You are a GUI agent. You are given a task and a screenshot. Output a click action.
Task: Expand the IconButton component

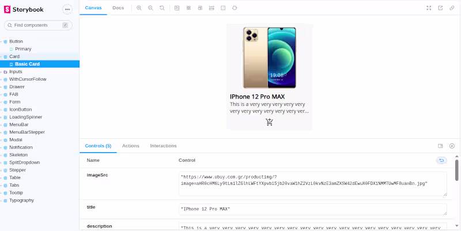[x=20, y=109]
